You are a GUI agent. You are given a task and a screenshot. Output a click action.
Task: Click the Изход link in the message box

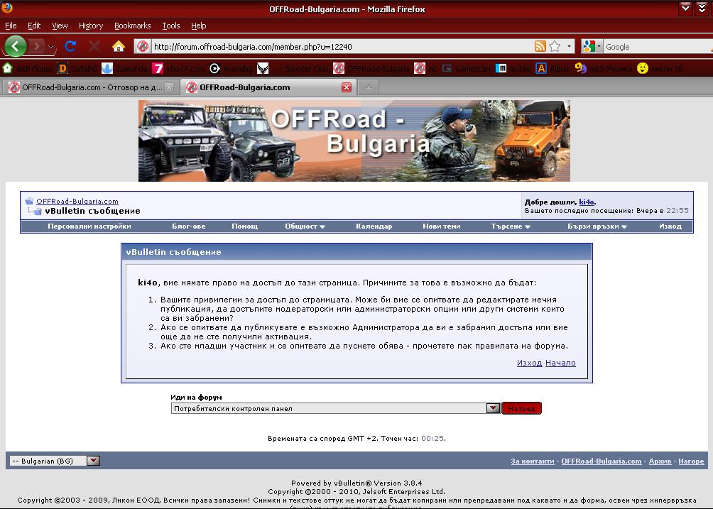(529, 363)
